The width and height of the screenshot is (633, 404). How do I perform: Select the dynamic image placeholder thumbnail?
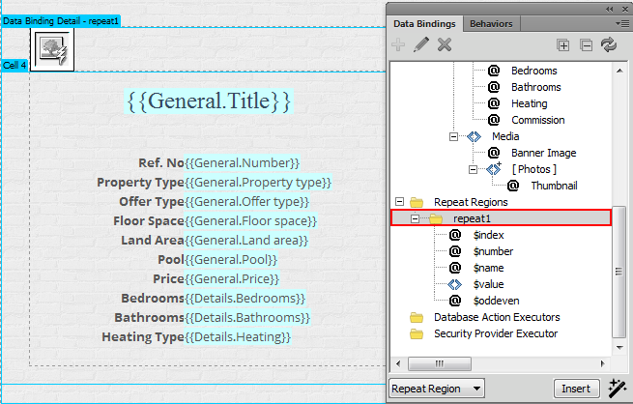tap(52, 49)
